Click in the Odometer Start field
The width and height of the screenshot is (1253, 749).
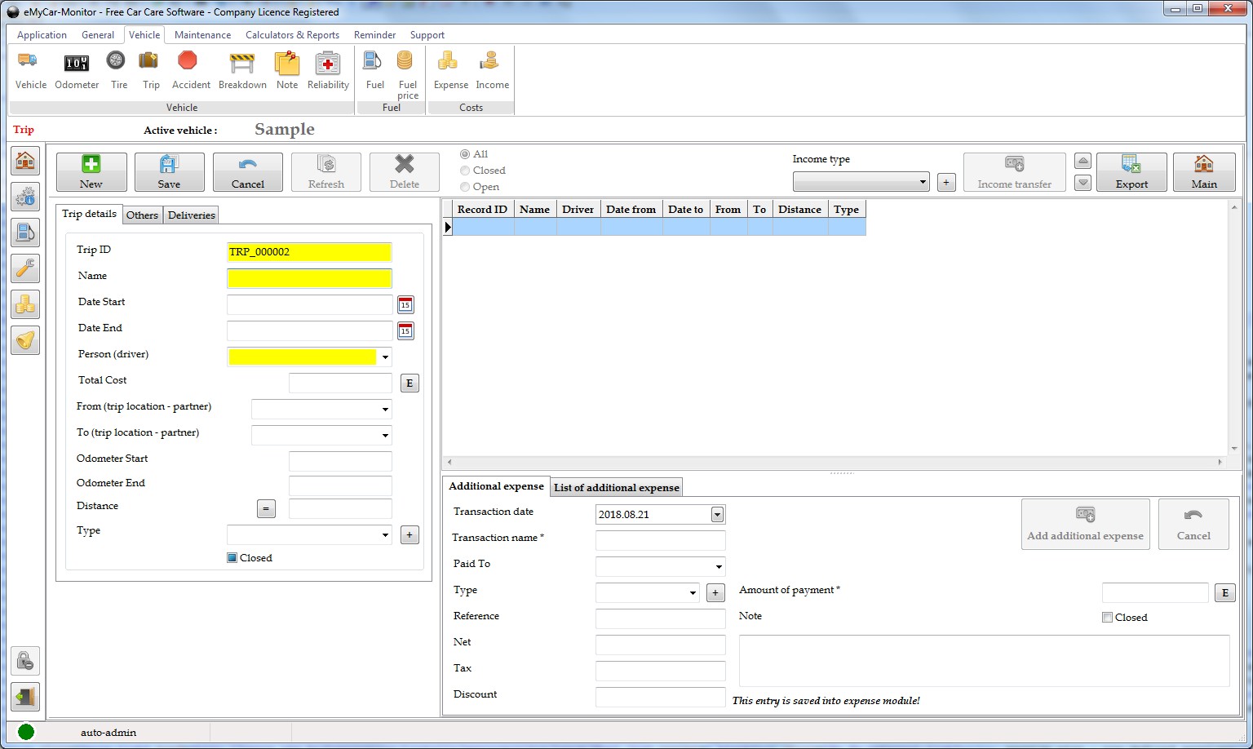(340, 461)
